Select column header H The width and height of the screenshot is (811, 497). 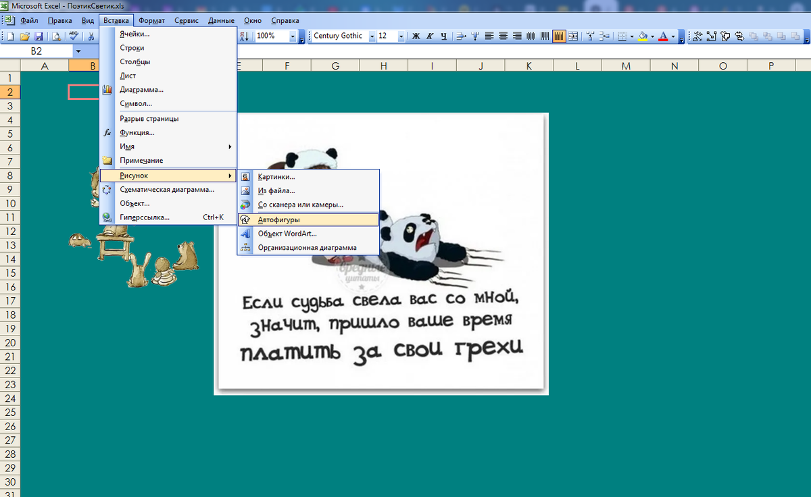[x=383, y=66]
